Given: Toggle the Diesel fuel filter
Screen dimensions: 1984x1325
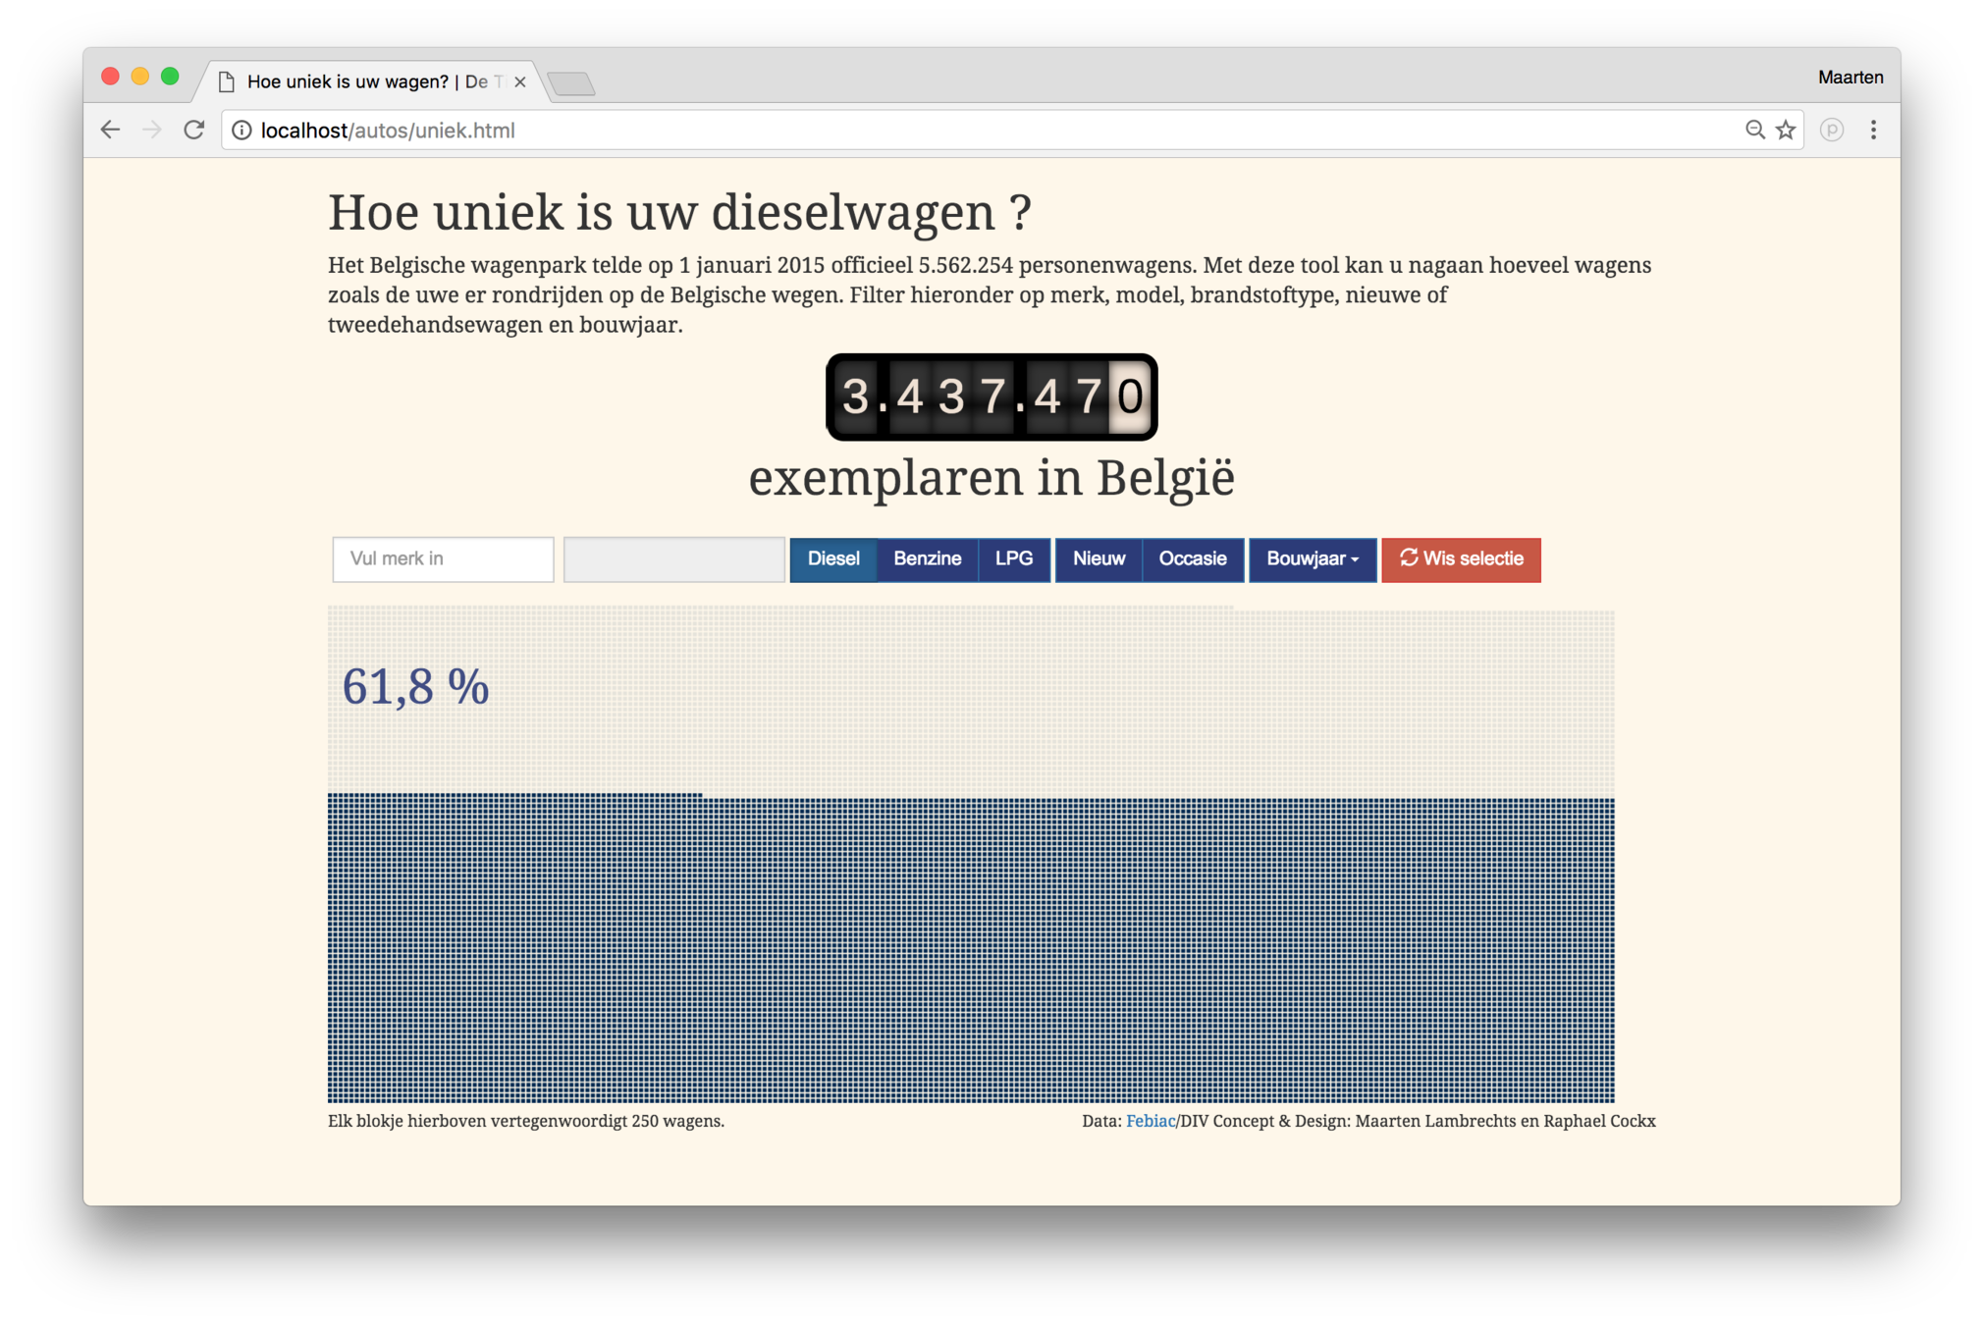Looking at the screenshot, I should [832, 559].
